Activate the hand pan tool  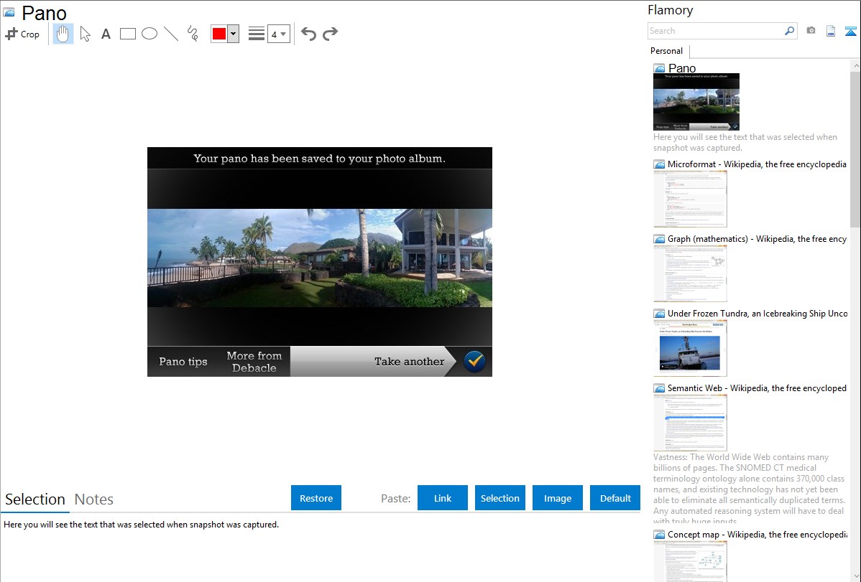pyautogui.click(x=63, y=34)
